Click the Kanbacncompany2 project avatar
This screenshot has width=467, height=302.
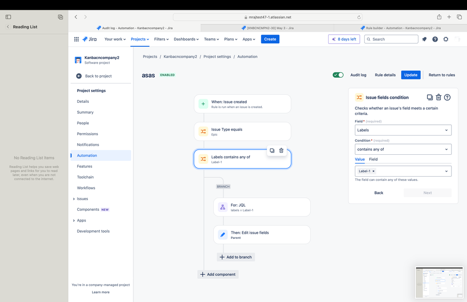pos(78,60)
